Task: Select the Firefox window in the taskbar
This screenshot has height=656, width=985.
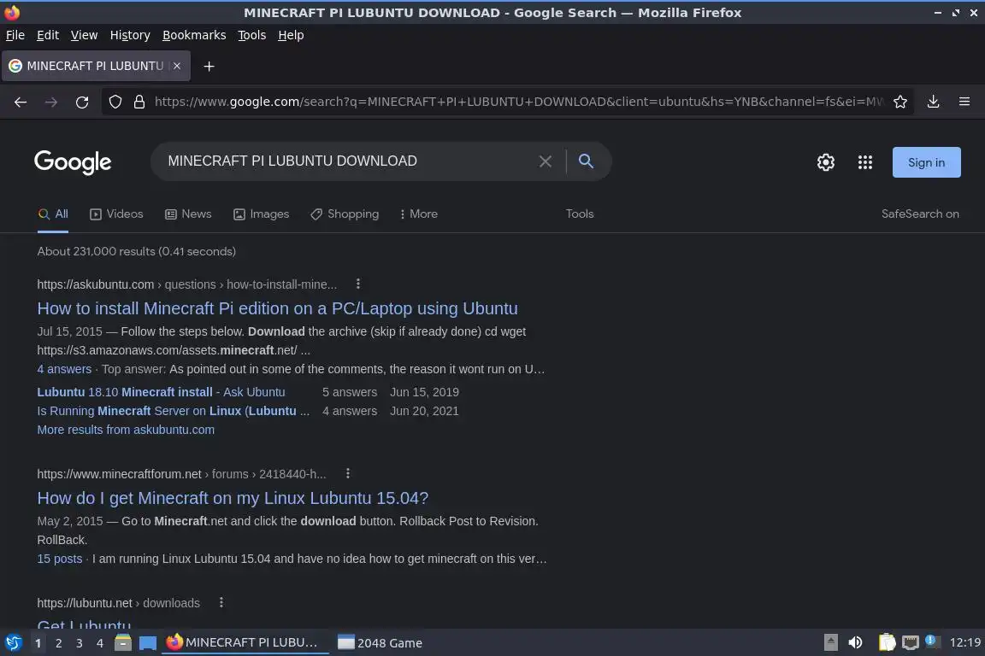Action: [245, 643]
